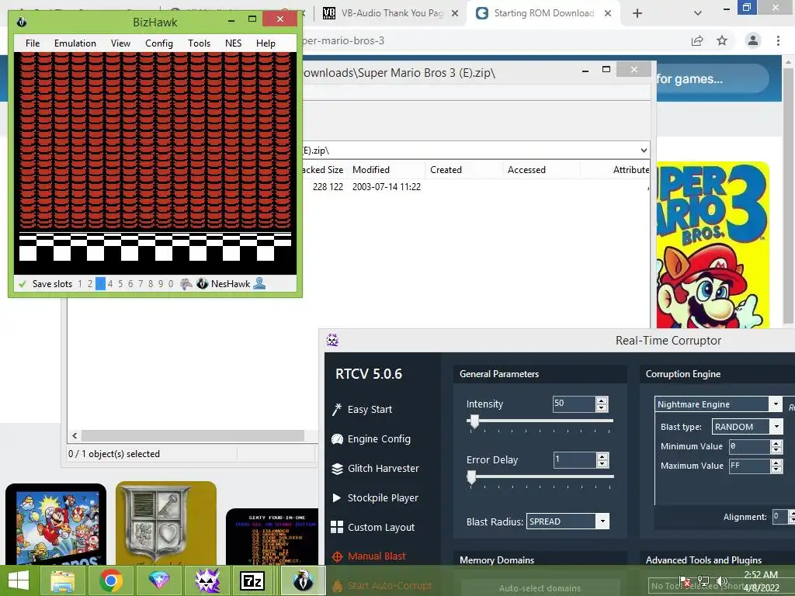Expand the Blast Radius SPREAD dropdown
795x596 pixels.
pyautogui.click(x=602, y=521)
